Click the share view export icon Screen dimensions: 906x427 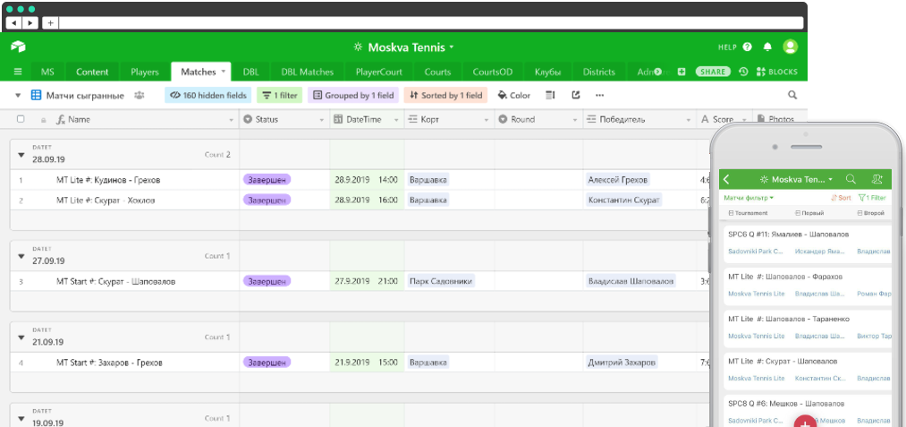(575, 96)
